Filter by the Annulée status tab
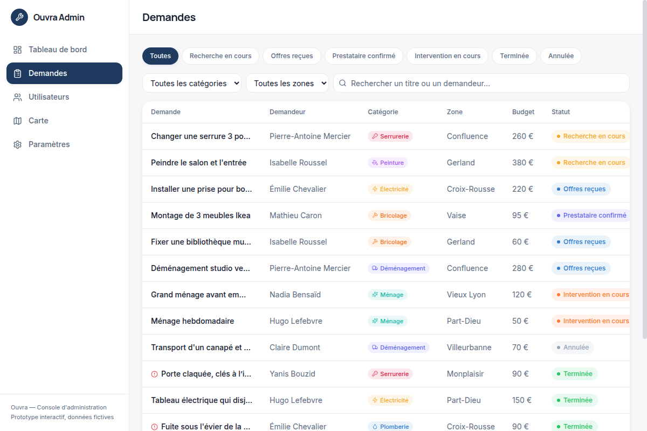 coord(561,56)
